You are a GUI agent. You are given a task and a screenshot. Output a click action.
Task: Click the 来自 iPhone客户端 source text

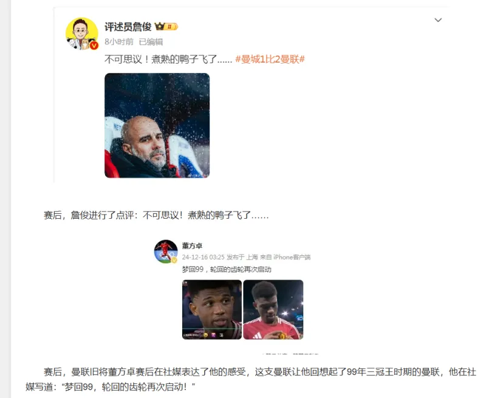[285, 257]
